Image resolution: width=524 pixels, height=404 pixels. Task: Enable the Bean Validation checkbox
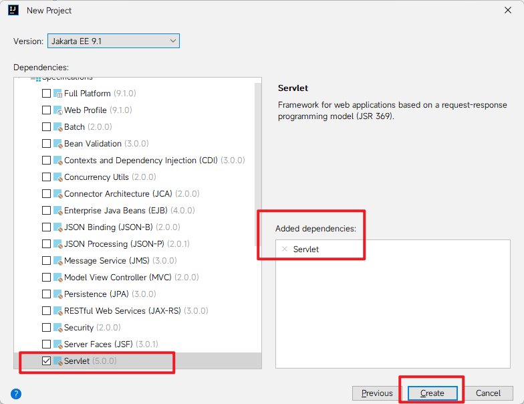coord(46,144)
